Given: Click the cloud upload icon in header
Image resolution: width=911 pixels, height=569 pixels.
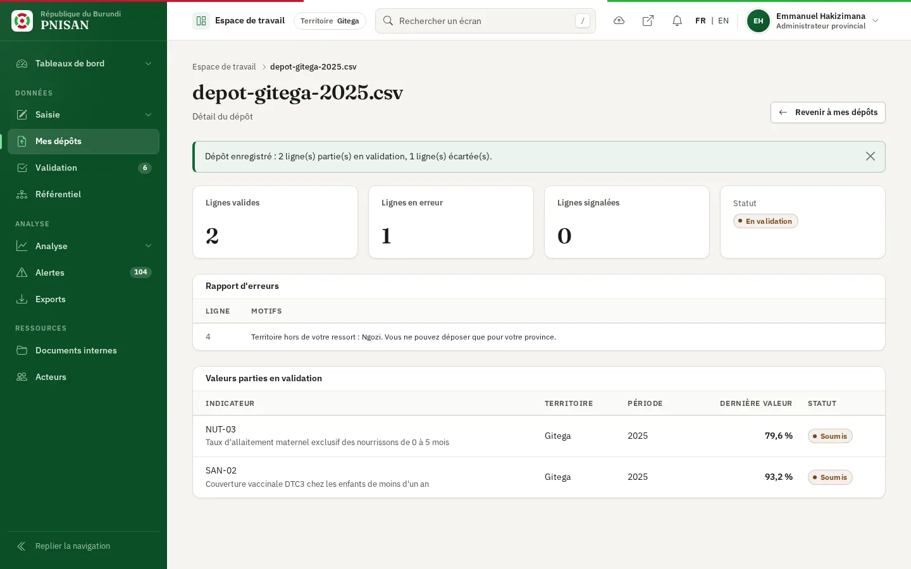Looking at the screenshot, I should [619, 21].
